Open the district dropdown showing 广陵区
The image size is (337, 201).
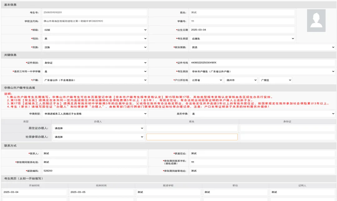click(x=276, y=80)
